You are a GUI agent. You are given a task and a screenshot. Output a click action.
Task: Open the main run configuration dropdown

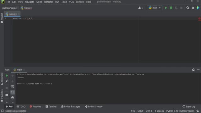pos(155,8)
